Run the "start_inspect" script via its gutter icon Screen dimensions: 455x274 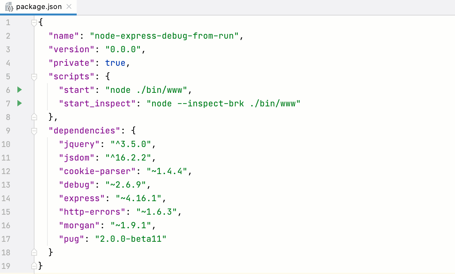[19, 103]
